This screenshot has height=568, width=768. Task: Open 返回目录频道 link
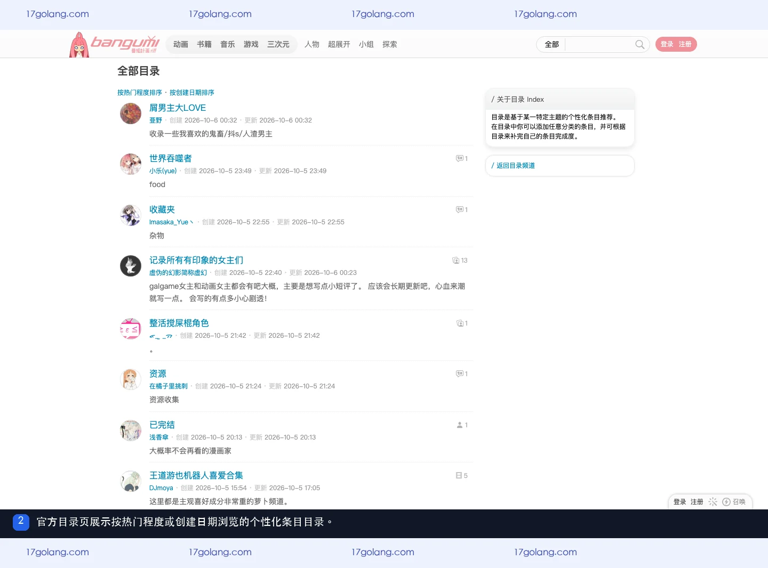(516, 166)
